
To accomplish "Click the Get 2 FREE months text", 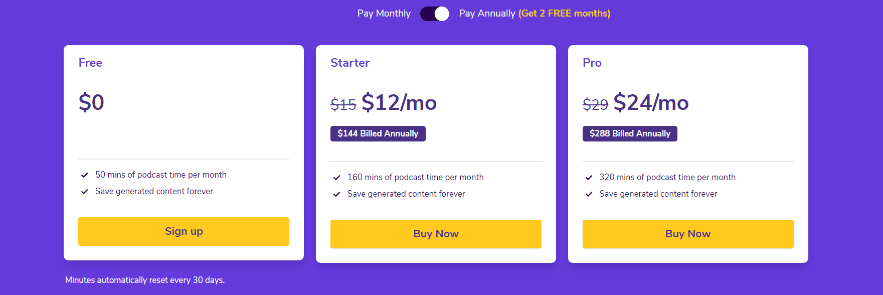I will [564, 14].
